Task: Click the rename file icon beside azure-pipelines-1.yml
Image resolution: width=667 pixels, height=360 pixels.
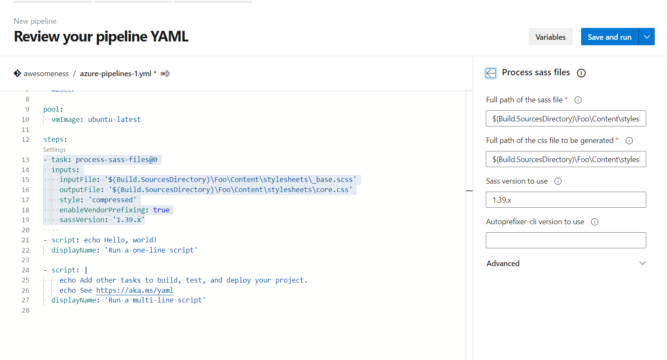Action: 165,74
